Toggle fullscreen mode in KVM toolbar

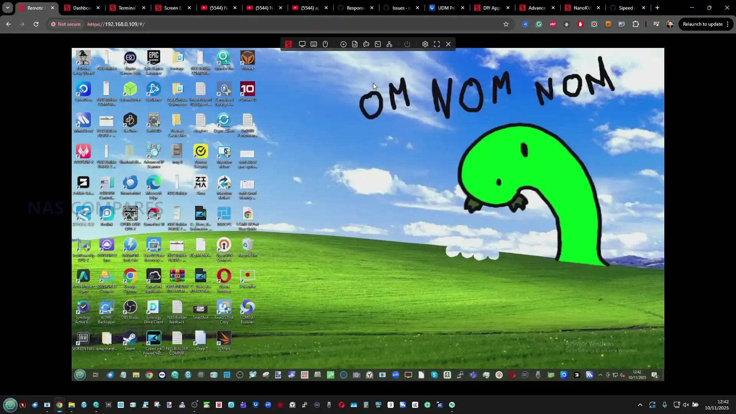[437, 44]
